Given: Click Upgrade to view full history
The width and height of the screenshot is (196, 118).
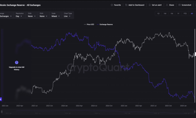Looking at the screenshot, I should coord(17,68).
